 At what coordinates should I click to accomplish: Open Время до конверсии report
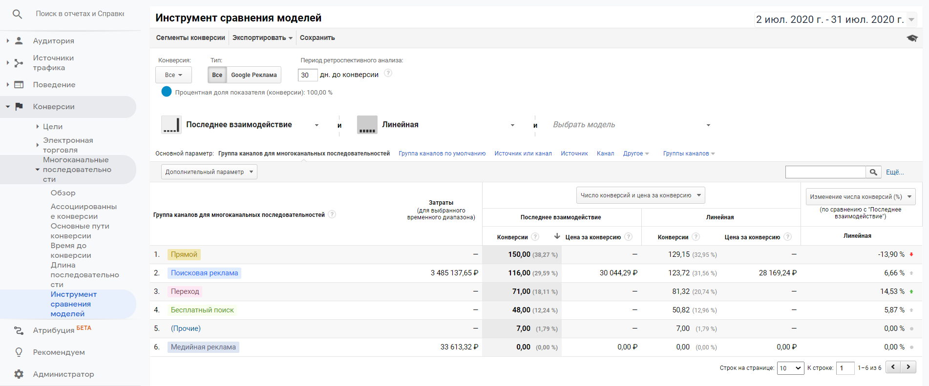(x=71, y=251)
